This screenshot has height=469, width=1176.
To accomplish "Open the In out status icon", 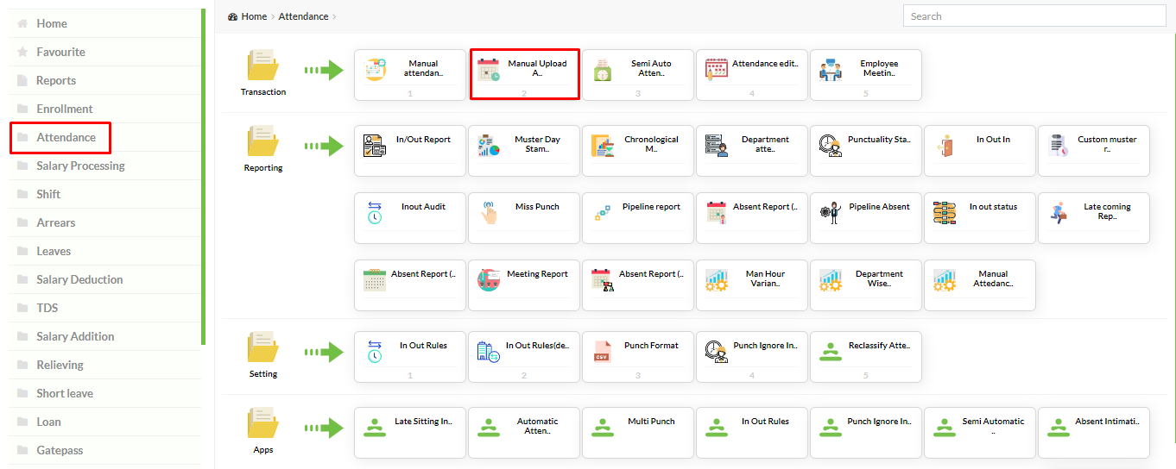I will (x=945, y=213).
